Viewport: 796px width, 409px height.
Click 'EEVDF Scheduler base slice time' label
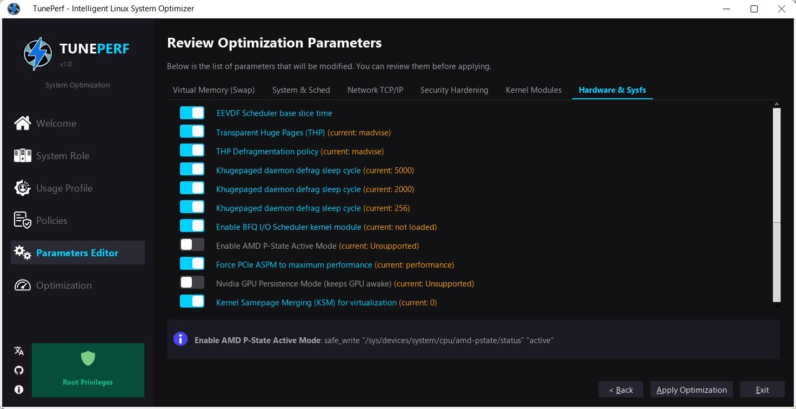pyautogui.click(x=274, y=113)
